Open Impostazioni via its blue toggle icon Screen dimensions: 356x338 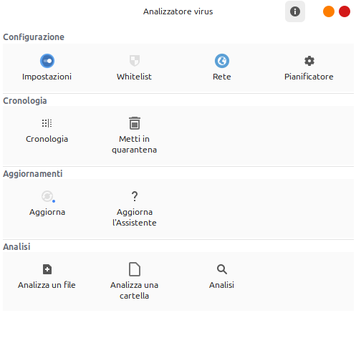click(47, 61)
